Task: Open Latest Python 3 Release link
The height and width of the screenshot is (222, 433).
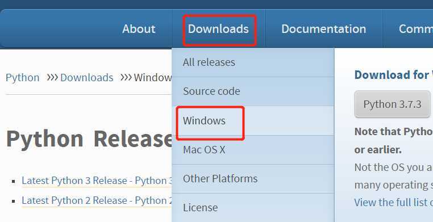Action: [97, 181]
